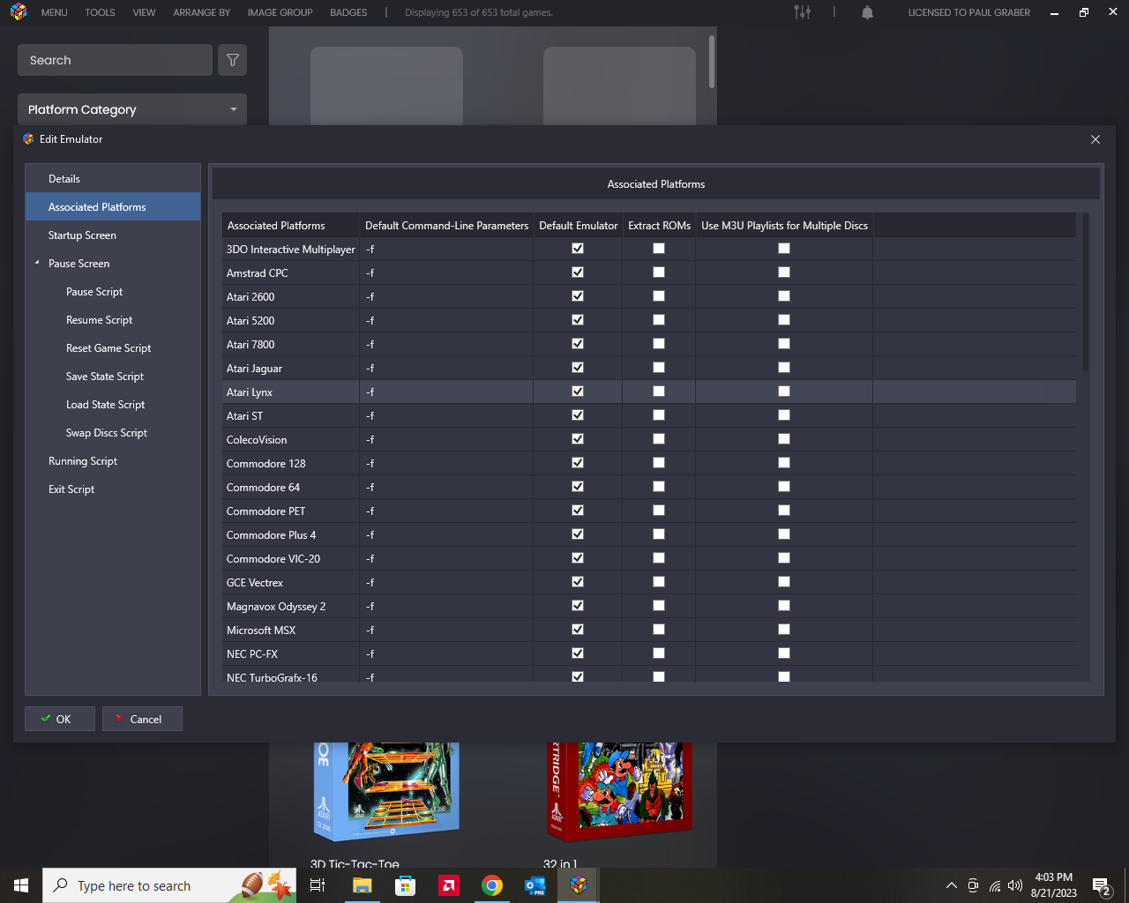Open the Windows Start menu

click(21, 885)
